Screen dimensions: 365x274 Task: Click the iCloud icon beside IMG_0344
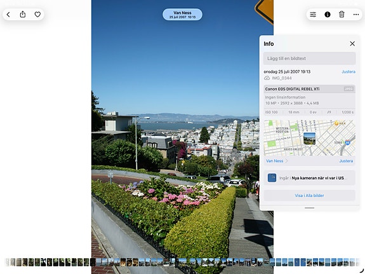[x=267, y=78]
